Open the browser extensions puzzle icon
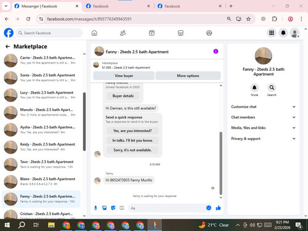 274,19
